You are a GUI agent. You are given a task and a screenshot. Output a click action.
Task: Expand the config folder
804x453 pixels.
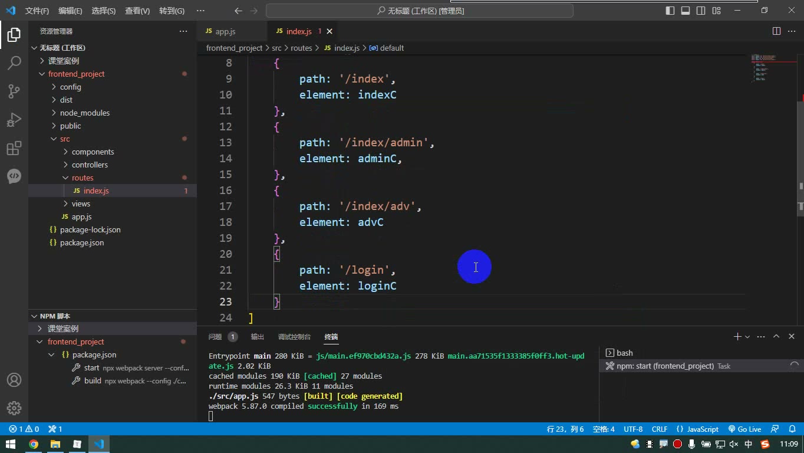(70, 87)
